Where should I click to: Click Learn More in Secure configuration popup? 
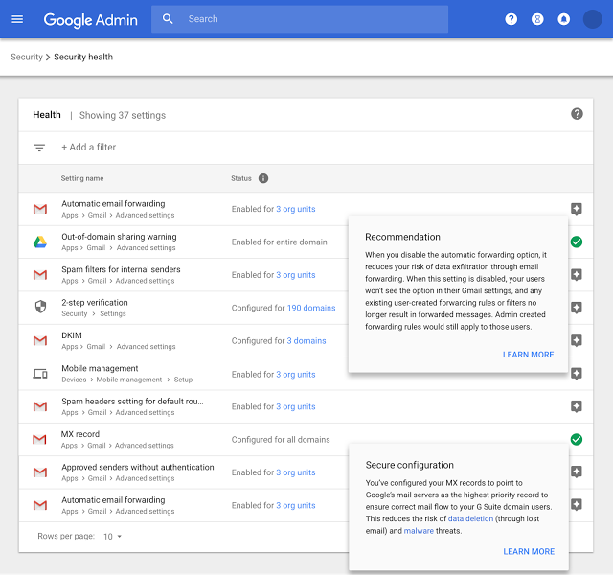(x=529, y=551)
